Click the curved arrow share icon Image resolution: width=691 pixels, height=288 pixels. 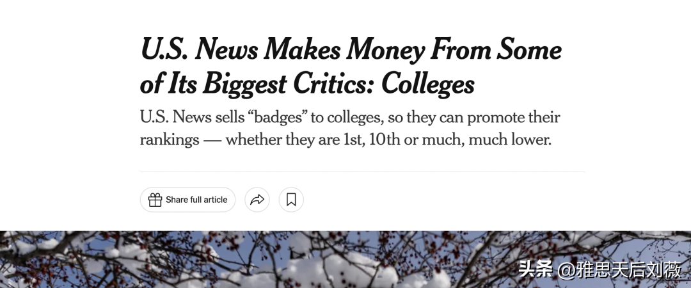(x=257, y=200)
